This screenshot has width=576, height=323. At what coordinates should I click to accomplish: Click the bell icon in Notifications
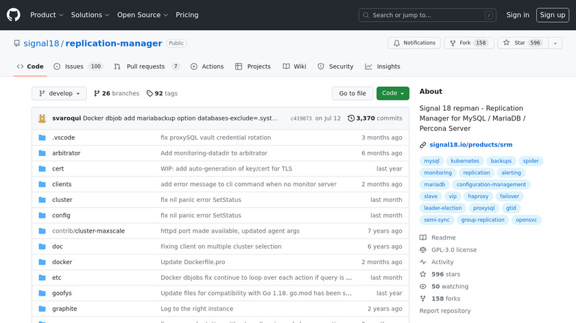[397, 43]
